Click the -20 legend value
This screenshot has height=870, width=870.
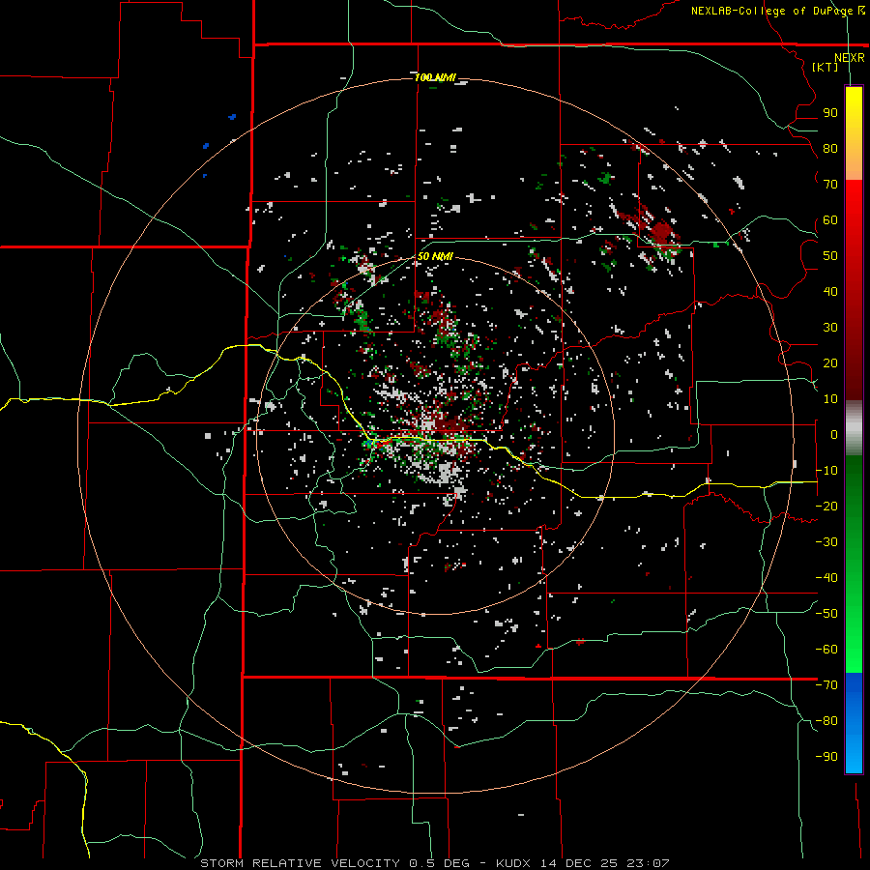826,506
